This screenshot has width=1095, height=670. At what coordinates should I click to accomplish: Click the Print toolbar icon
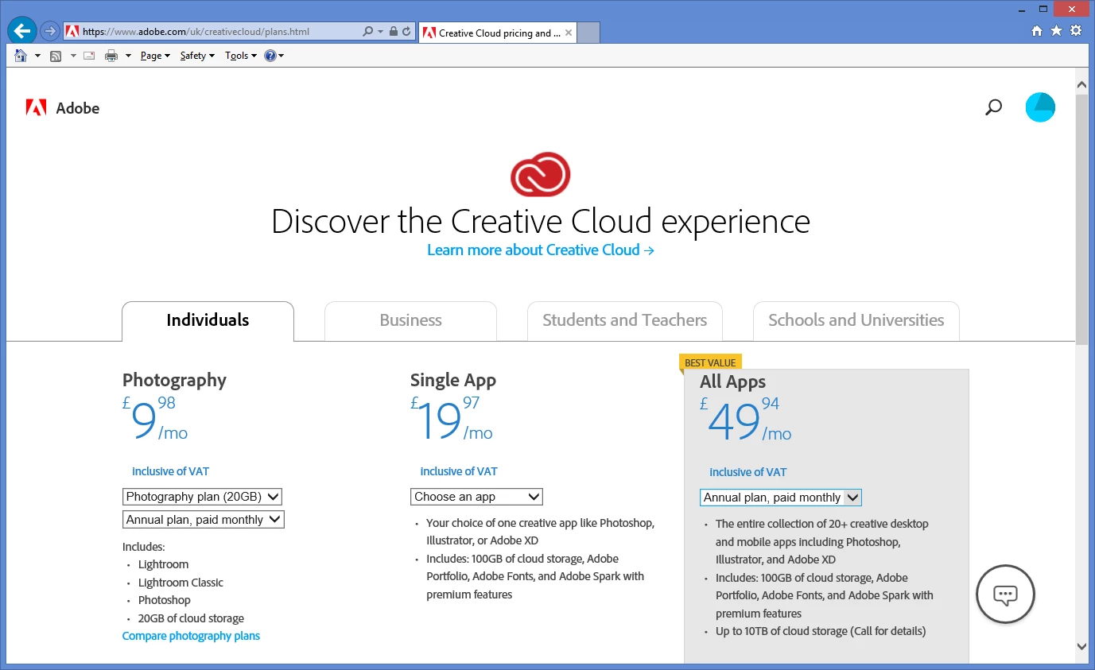111,56
